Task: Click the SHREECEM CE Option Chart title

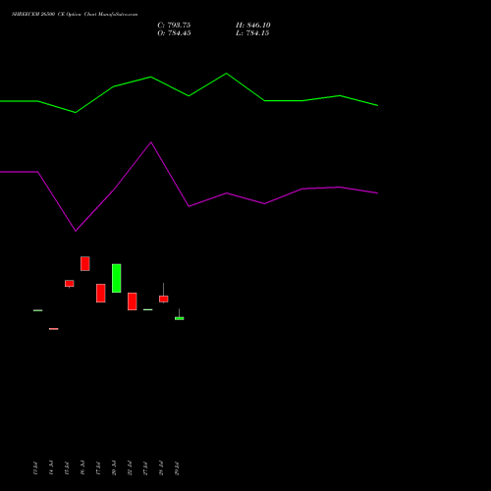Action: tap(75, 15)
